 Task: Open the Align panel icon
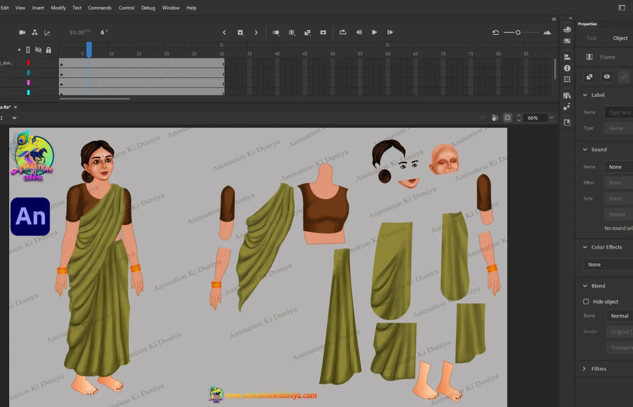click(x=567, y=57)
